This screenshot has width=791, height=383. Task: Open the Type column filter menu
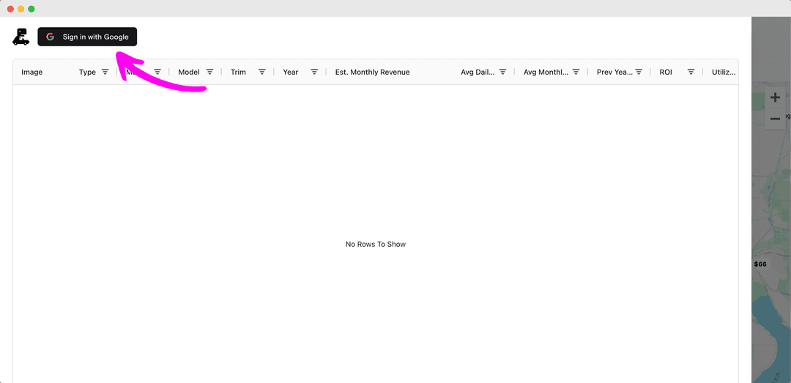(x=105, y=72)
